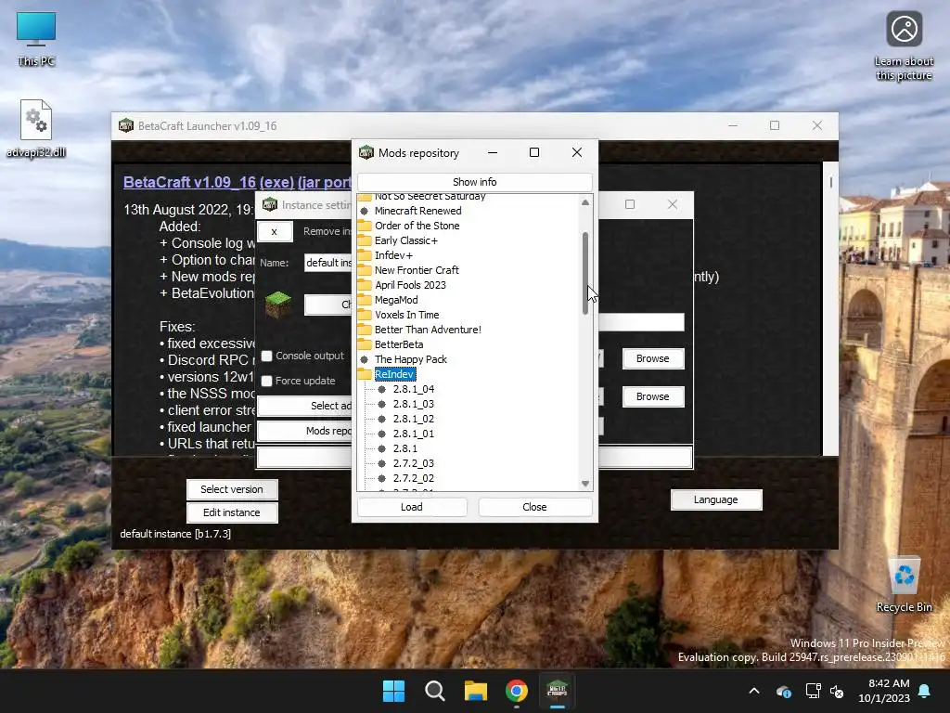Select ReIndev version 2.8.1_01

[x=413, y=434]
